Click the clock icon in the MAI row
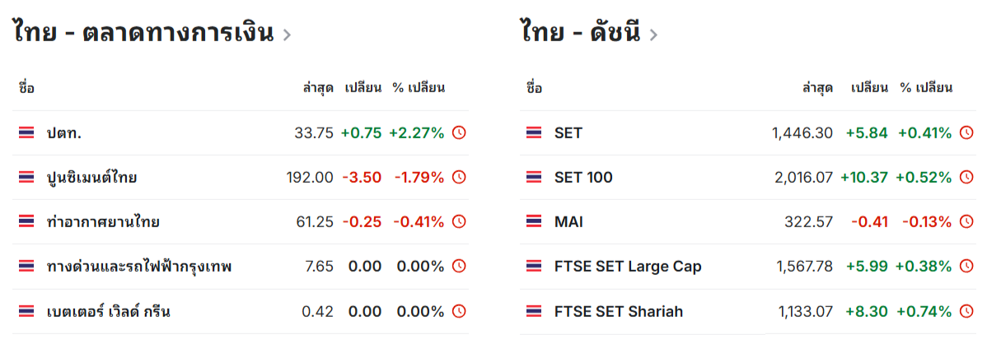The height and width of the screenshot is (344, 987). click(x=966, y=222)
